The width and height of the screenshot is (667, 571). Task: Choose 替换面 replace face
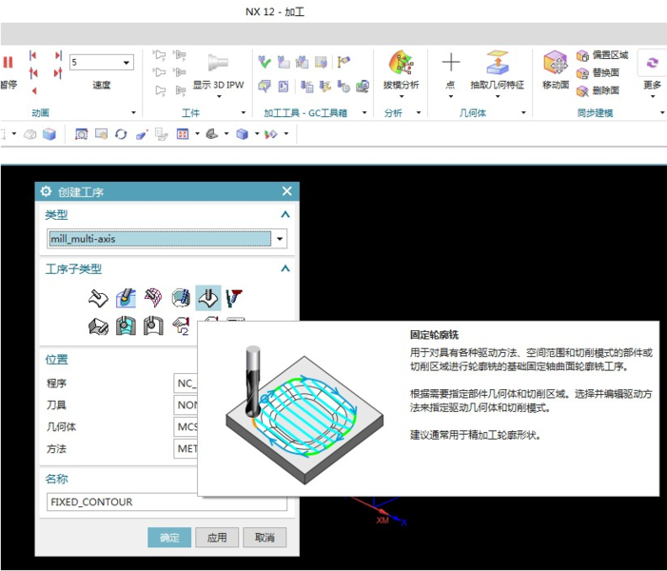click(x=598, y=73)
